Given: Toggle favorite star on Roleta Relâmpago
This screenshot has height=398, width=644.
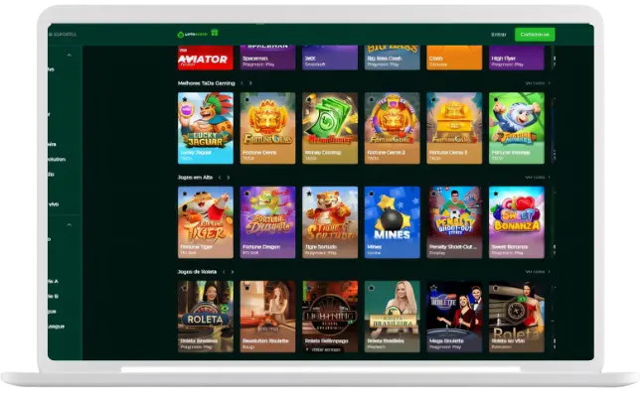Looking at the screenshot, I should click(309, 288).
